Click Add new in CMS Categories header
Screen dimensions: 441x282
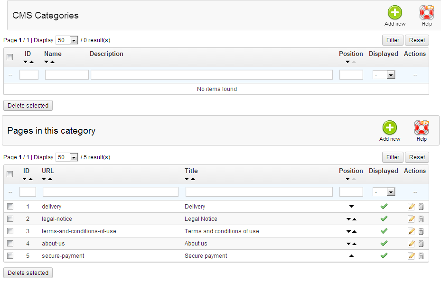pyautogui.click(x=394, y=13)
